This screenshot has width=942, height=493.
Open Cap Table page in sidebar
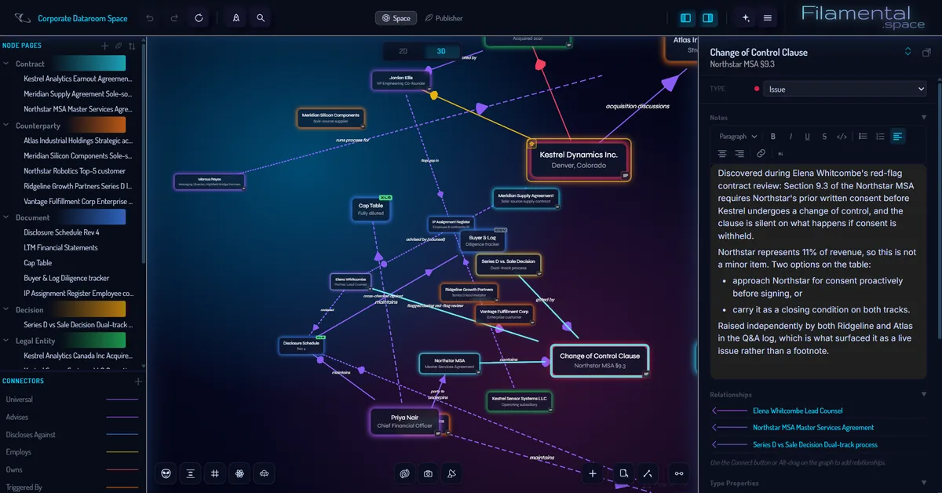tap(38, 263)
